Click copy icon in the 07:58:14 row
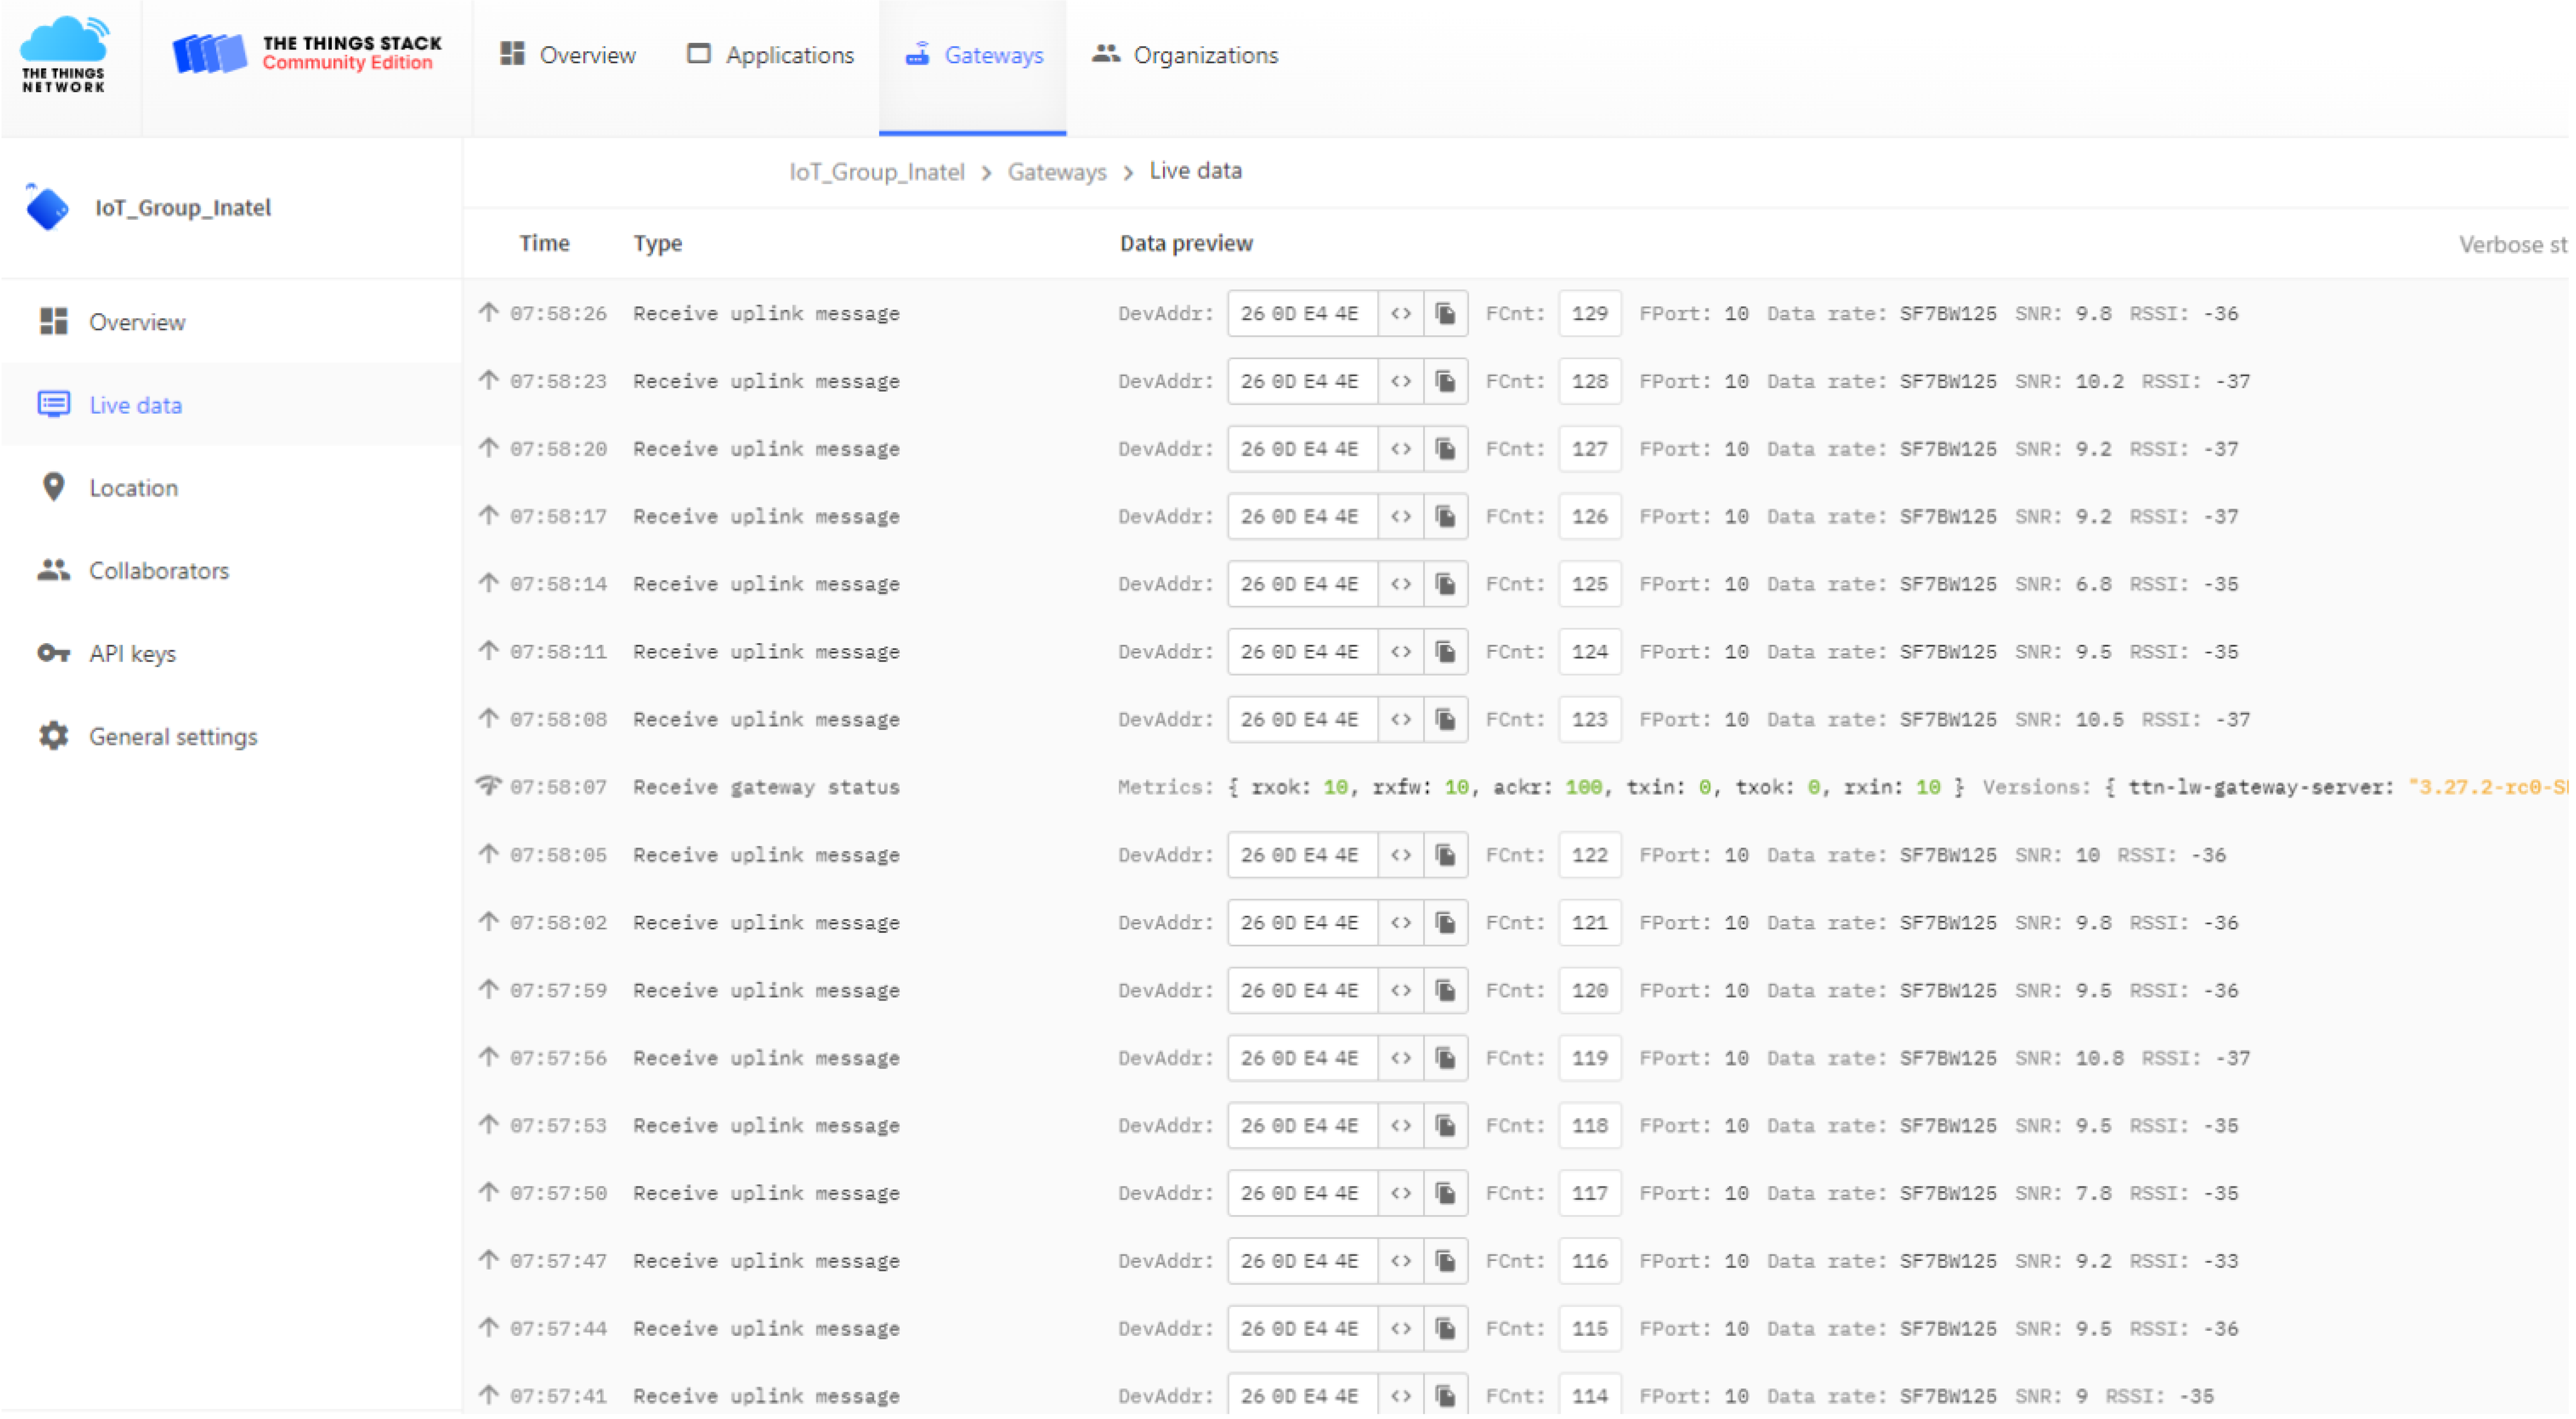 (1445, 585)
